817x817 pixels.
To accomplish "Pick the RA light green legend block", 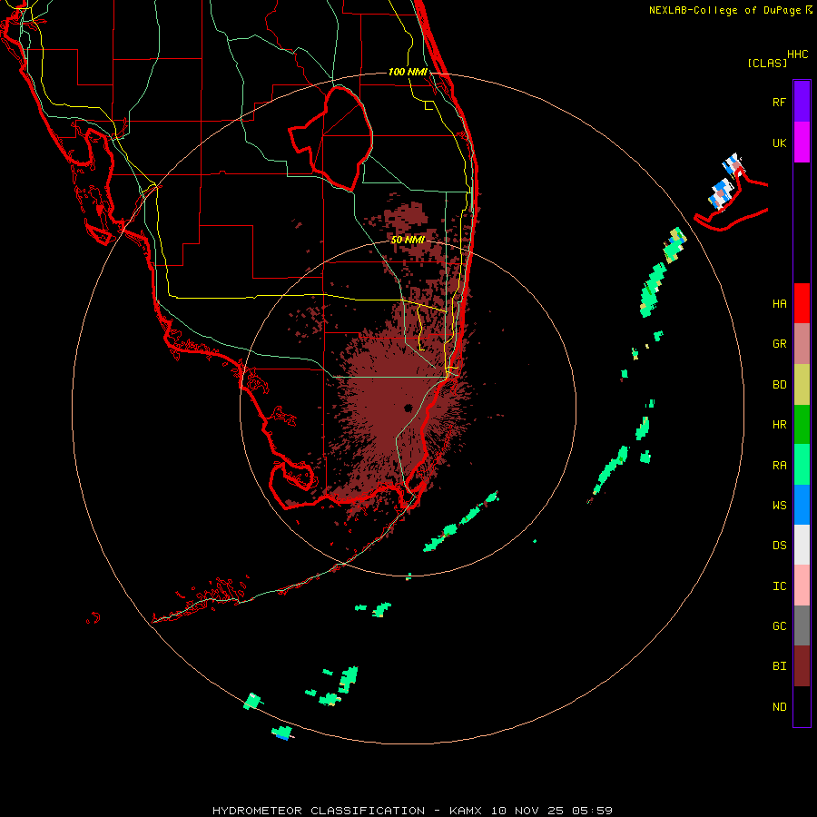I will tap(802, 465).
